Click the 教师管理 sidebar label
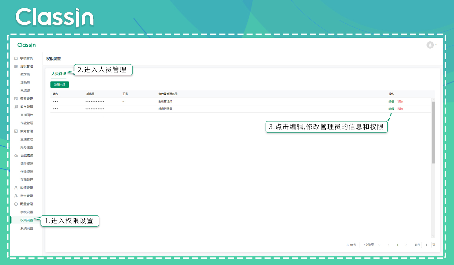454x265 pixels. click(x=27, y=188)
